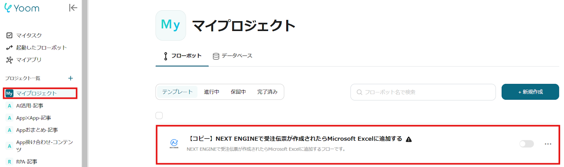Click the Yoom logo

(x=22, y=8)
